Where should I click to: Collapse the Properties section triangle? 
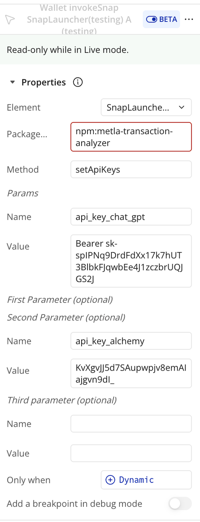12,83
